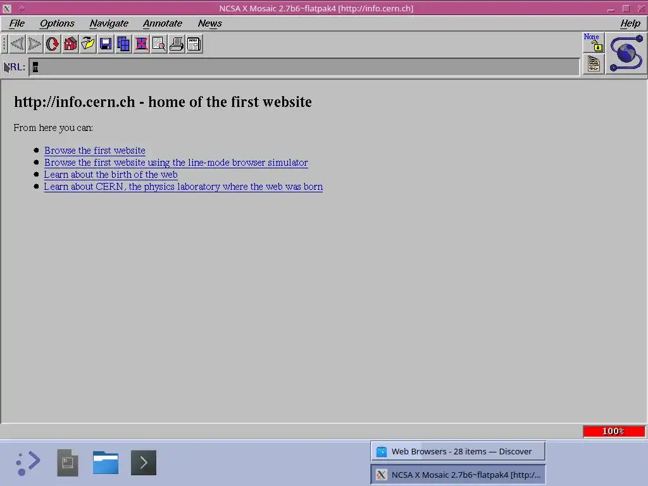Image resolution: width=648 pixels, height=486 pixels.
Task: Open the blue file manager folder in taskbar
Action: click(x=106, y=463)
